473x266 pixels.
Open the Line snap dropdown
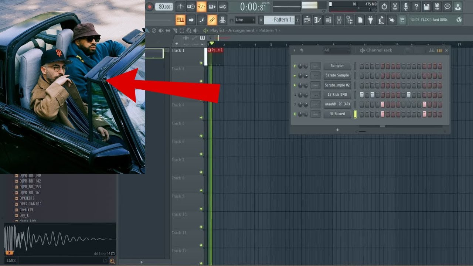(x=245, y=20)
